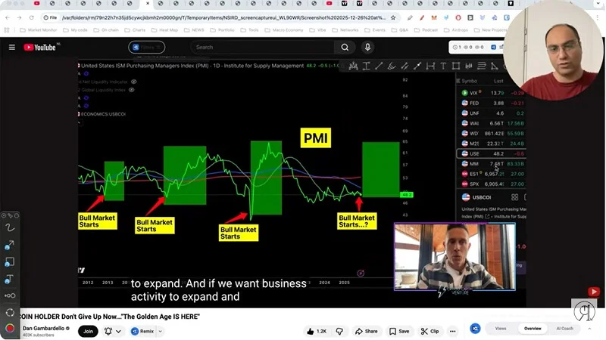Click the Share button
The width and height of the screenshot is (606, 340).
(367, 331)
